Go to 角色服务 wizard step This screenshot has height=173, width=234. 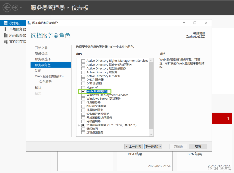[x=45, y=82]
